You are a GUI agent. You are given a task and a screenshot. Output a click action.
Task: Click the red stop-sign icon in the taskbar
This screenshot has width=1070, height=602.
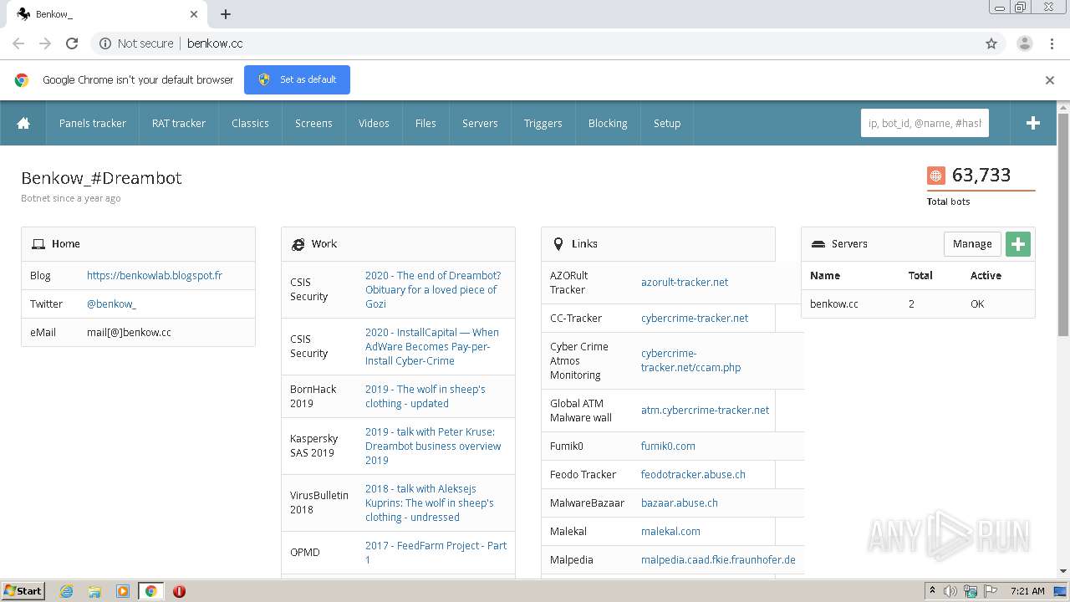(179, 591)
